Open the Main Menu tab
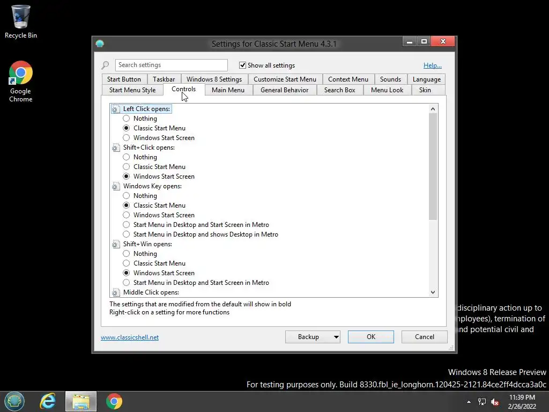Image resolution: width=549 pixels, height=412 pixels. pos(228,90)
